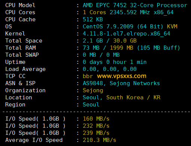Screen dimensions: 191x146
Task: Select the '210.3 MB/s' average value
Action: pyautogui.click(x=100, y=140)
